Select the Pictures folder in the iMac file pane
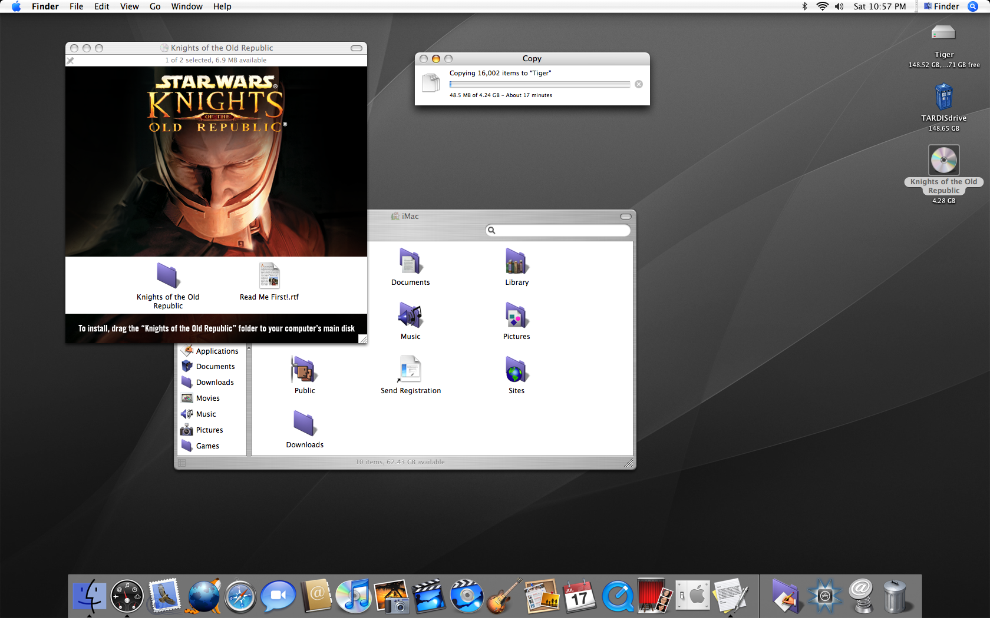The height and width of the screenshot is (618, 990). pos(517,315)
